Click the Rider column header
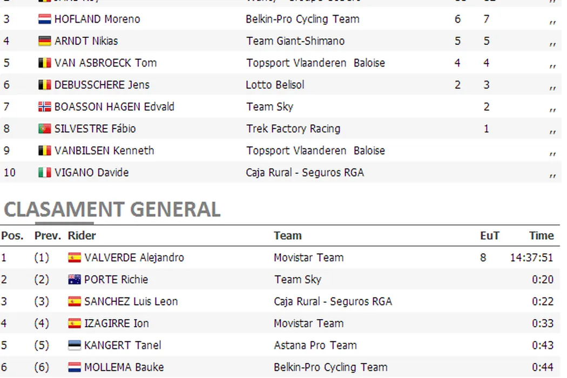This screenshot has height=378, width=567. (x=82, y=235)
